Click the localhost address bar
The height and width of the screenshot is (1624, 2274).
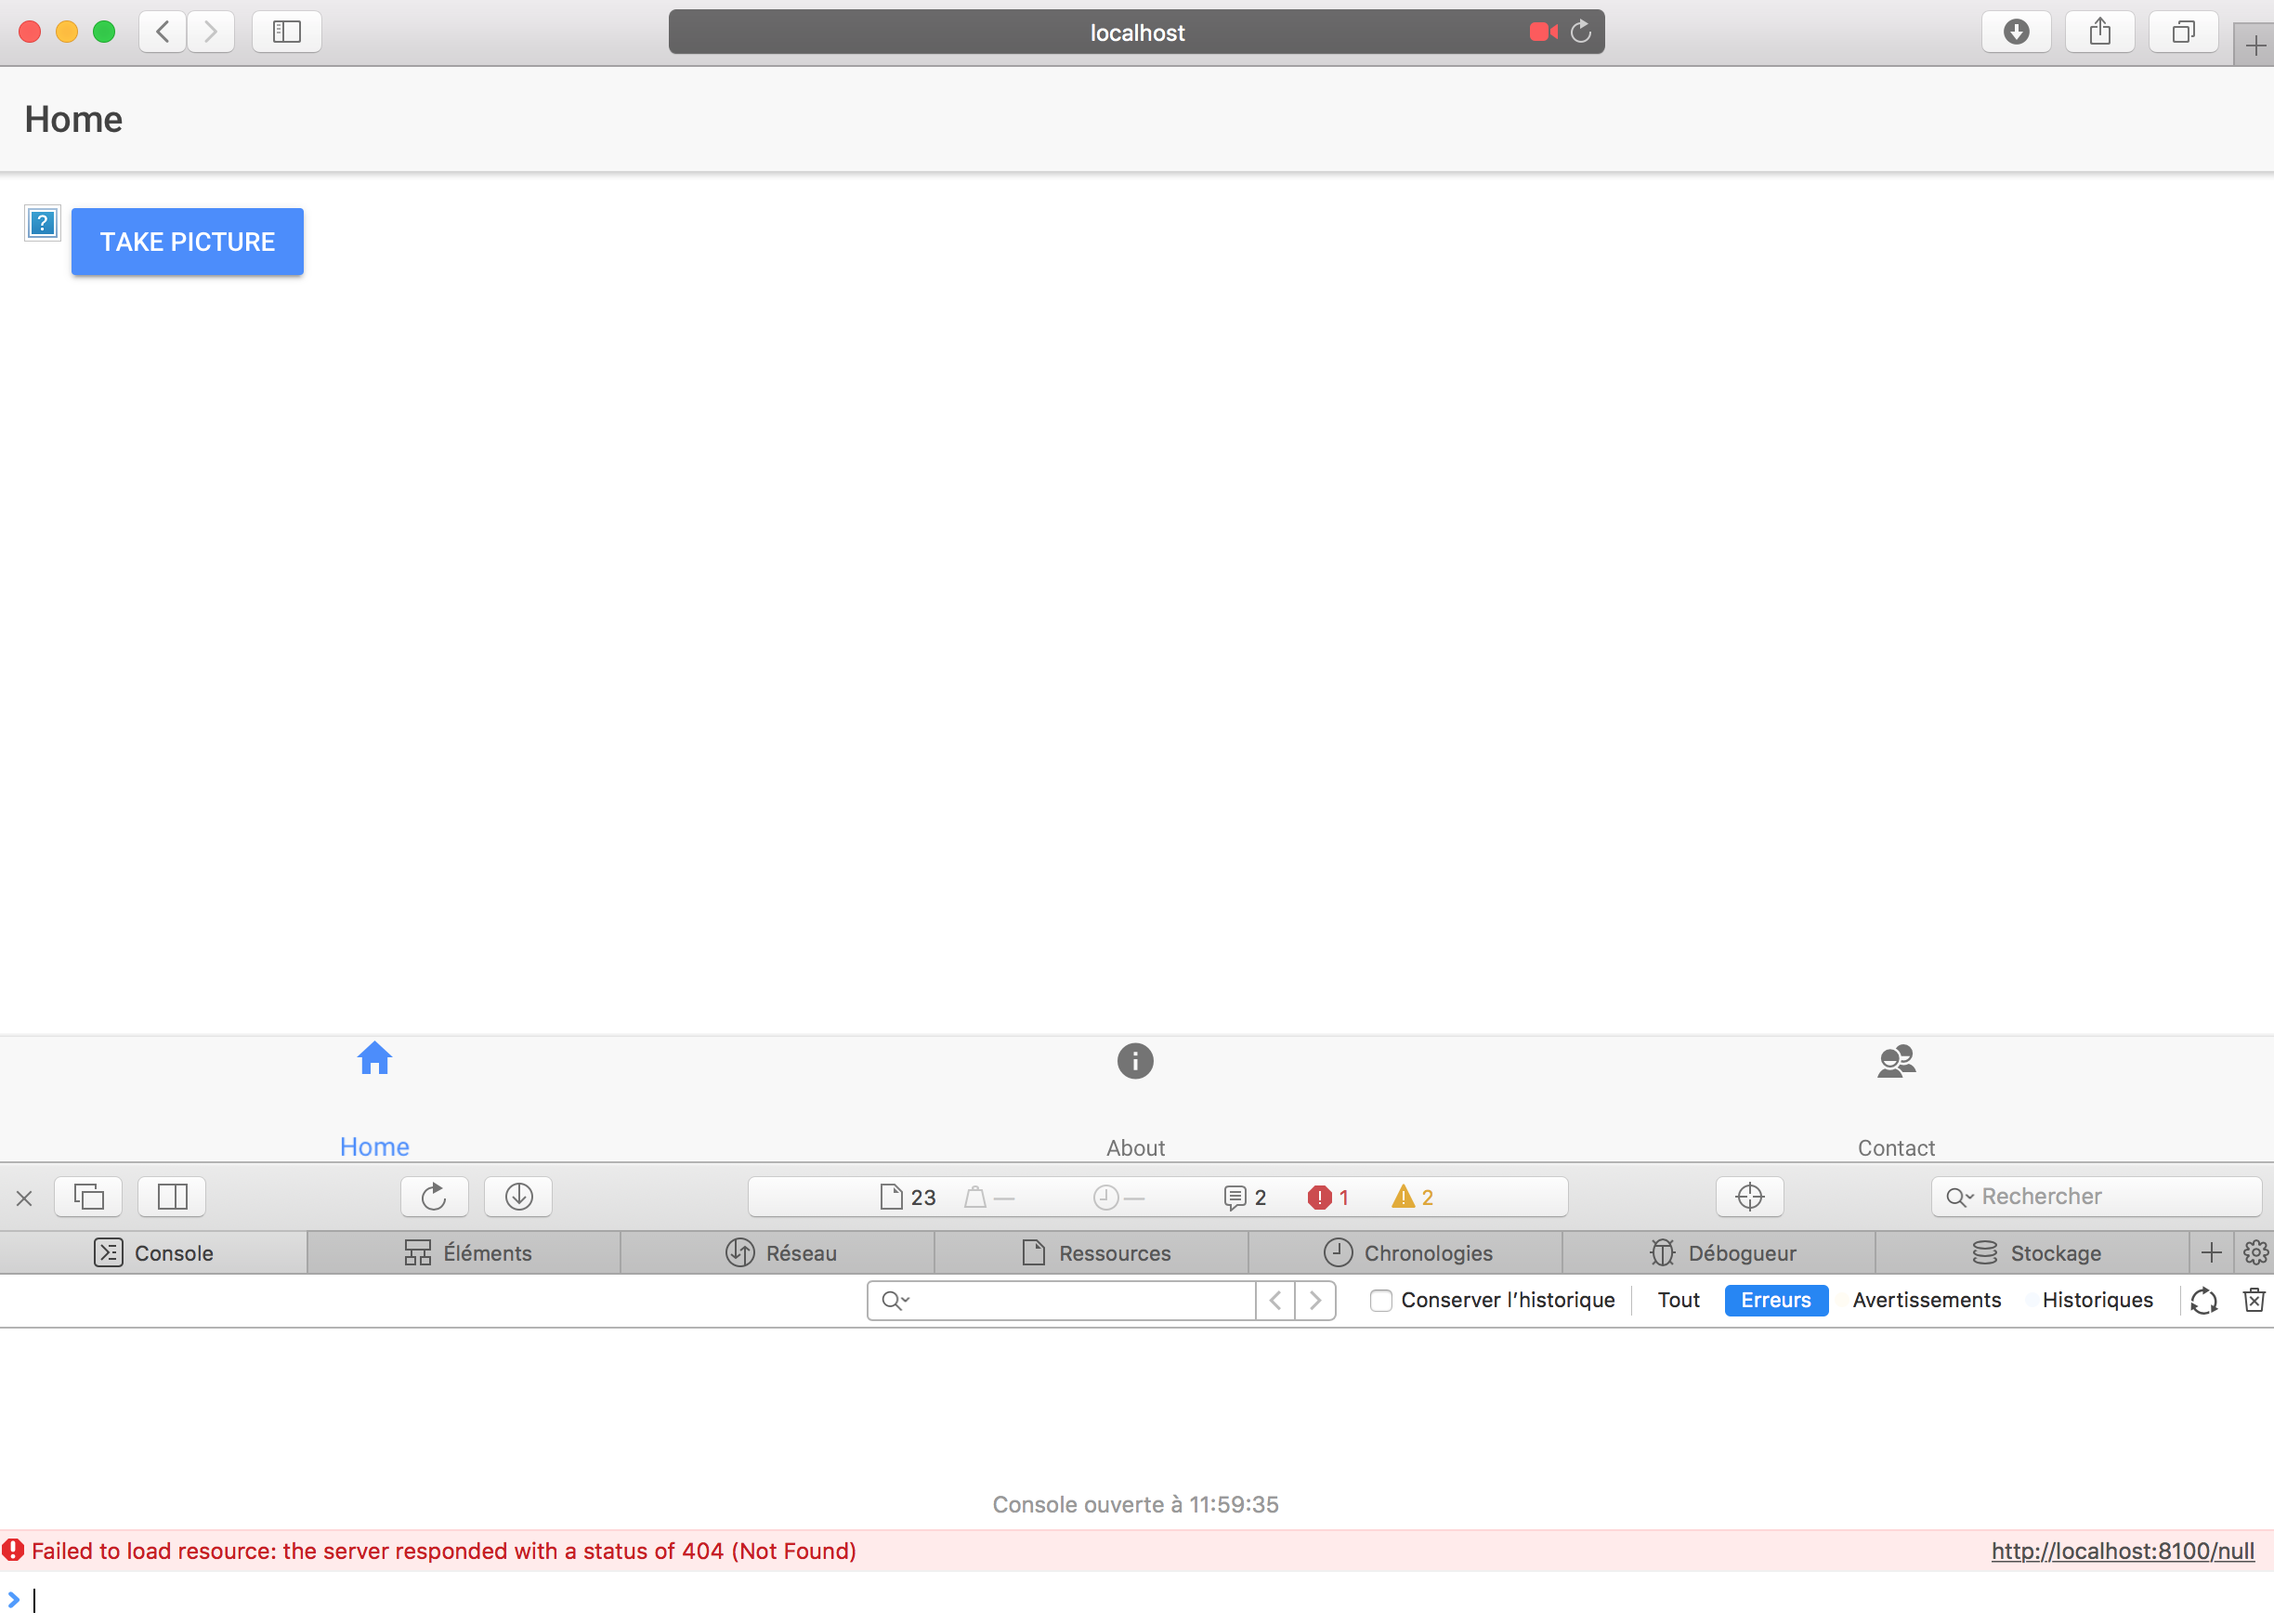pos(1135,33)
